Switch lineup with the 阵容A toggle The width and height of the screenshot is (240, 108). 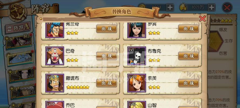tap(18, 28)
